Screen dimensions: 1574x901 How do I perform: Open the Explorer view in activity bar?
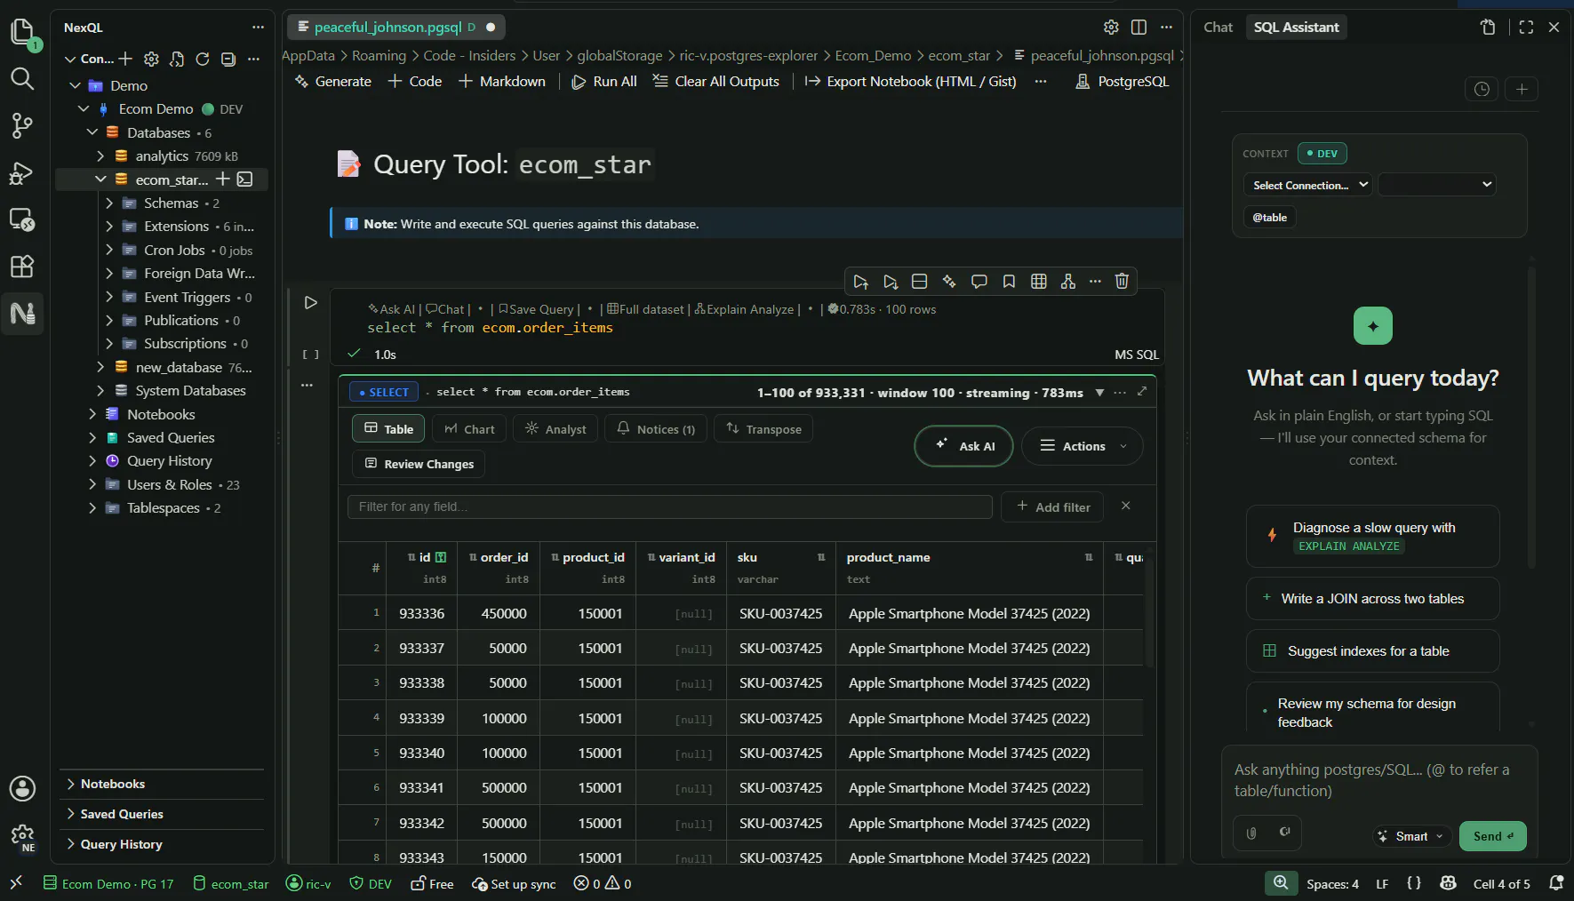tap(22, 32)
